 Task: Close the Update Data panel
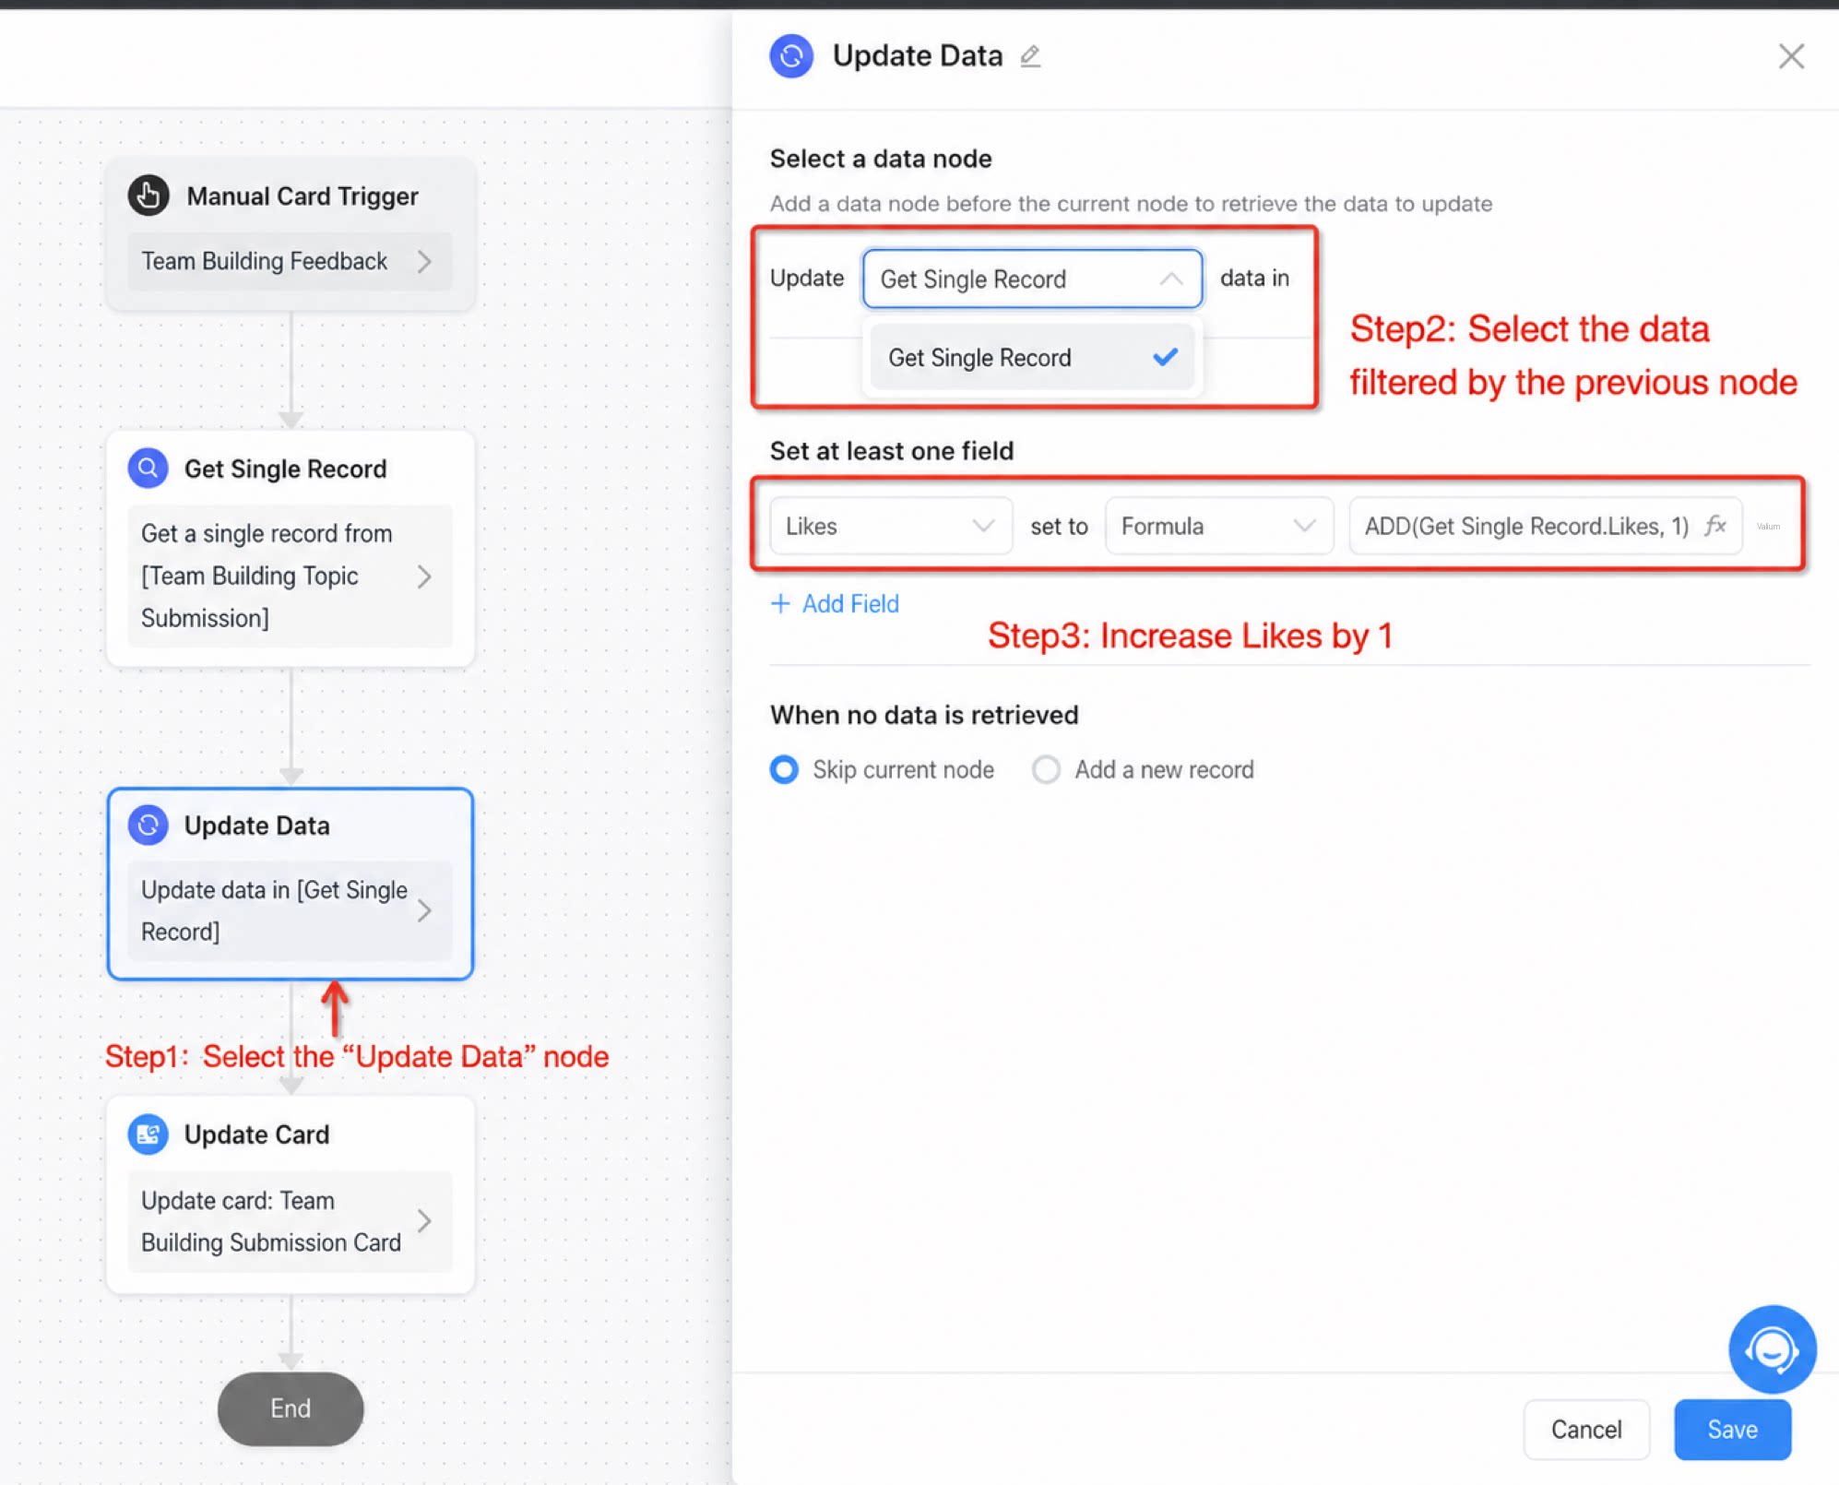coord(1791,56)
